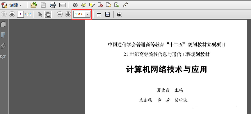The image size is (251, 114).
Task: Activate the text select cursor tool
Action: (40, 14)
